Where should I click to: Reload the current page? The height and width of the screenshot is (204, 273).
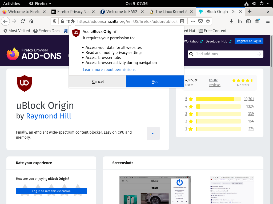point(23,21)
